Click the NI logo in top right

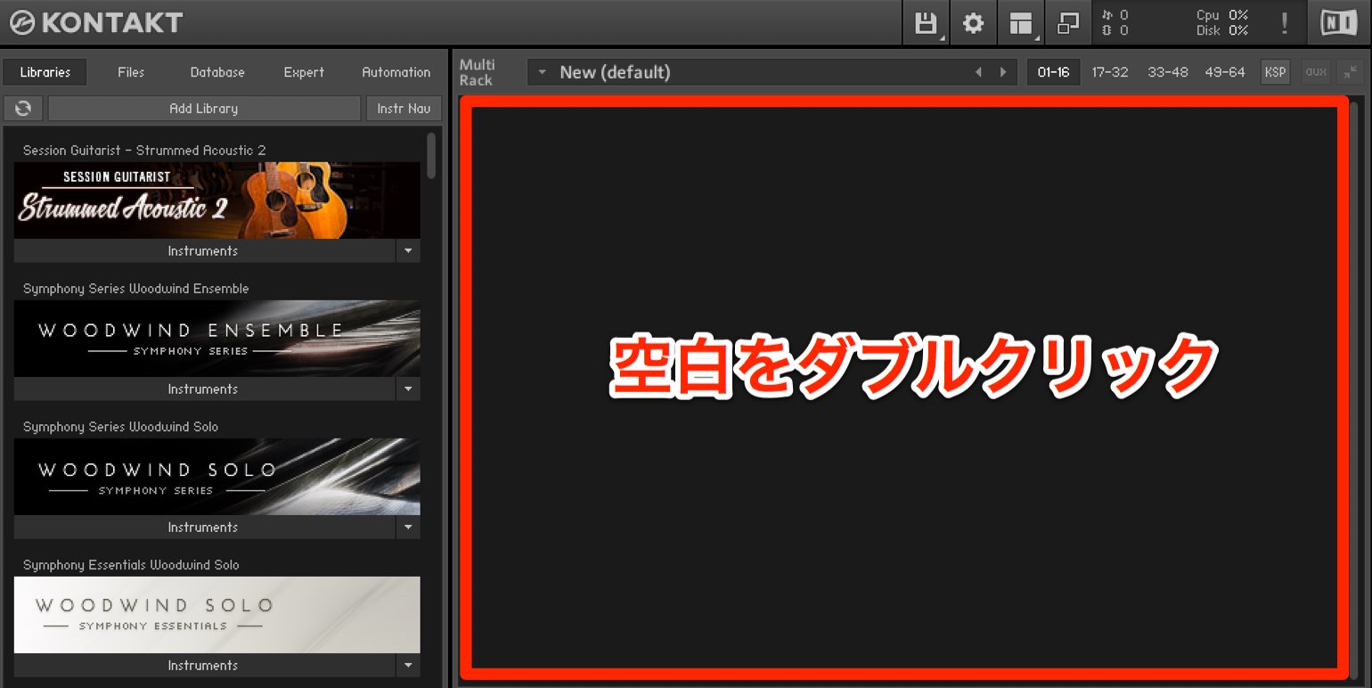(x=1338, y=23)
